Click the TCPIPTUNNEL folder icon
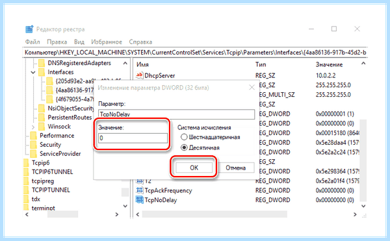Screen dimensions: 390x241 point(26,190)
